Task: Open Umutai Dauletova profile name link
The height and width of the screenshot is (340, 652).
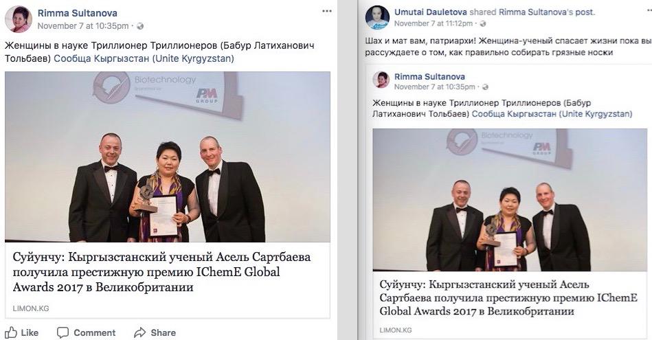Action: point(430,12)
